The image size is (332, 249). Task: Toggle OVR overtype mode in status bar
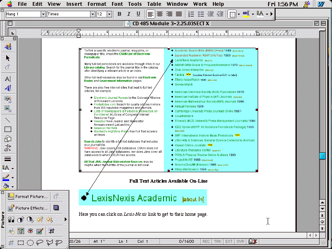coord(240,242)
